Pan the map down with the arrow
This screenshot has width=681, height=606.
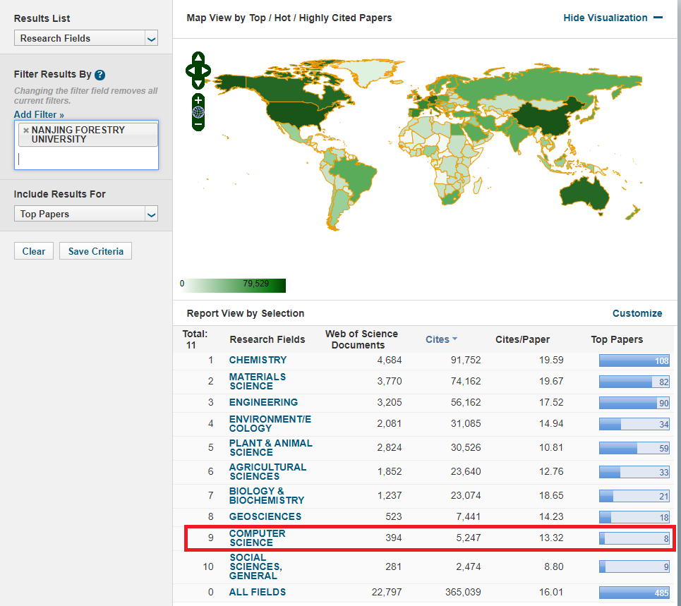198,83
